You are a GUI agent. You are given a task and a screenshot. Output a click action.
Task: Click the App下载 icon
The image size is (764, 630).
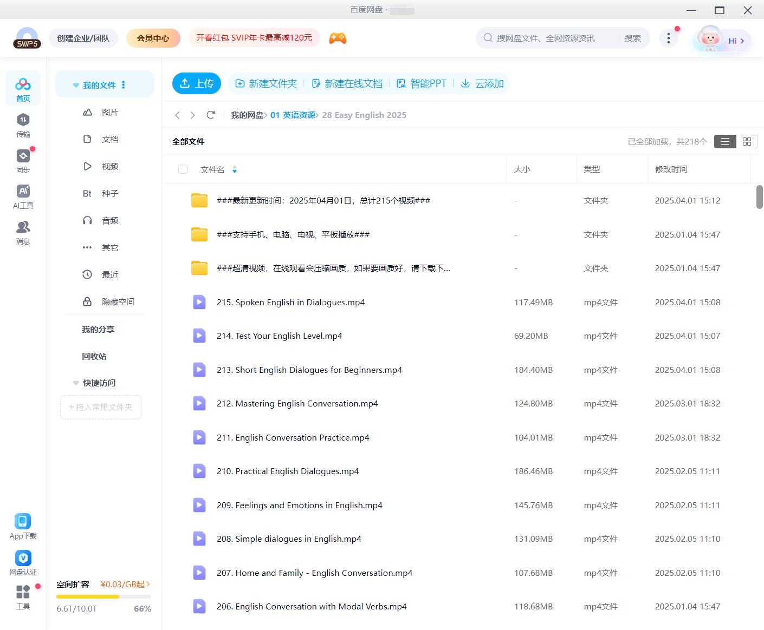[23, 526]
